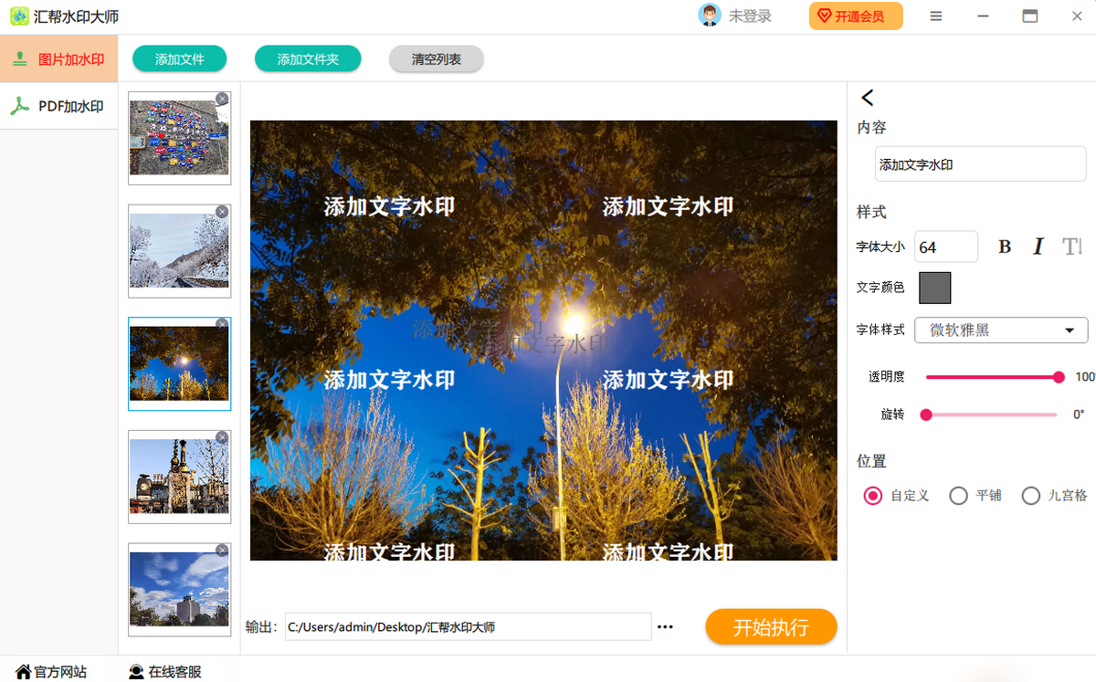
Task: Remove the street lamp night thumbnail
Action: pyautogui.click(x=222, y=324)
